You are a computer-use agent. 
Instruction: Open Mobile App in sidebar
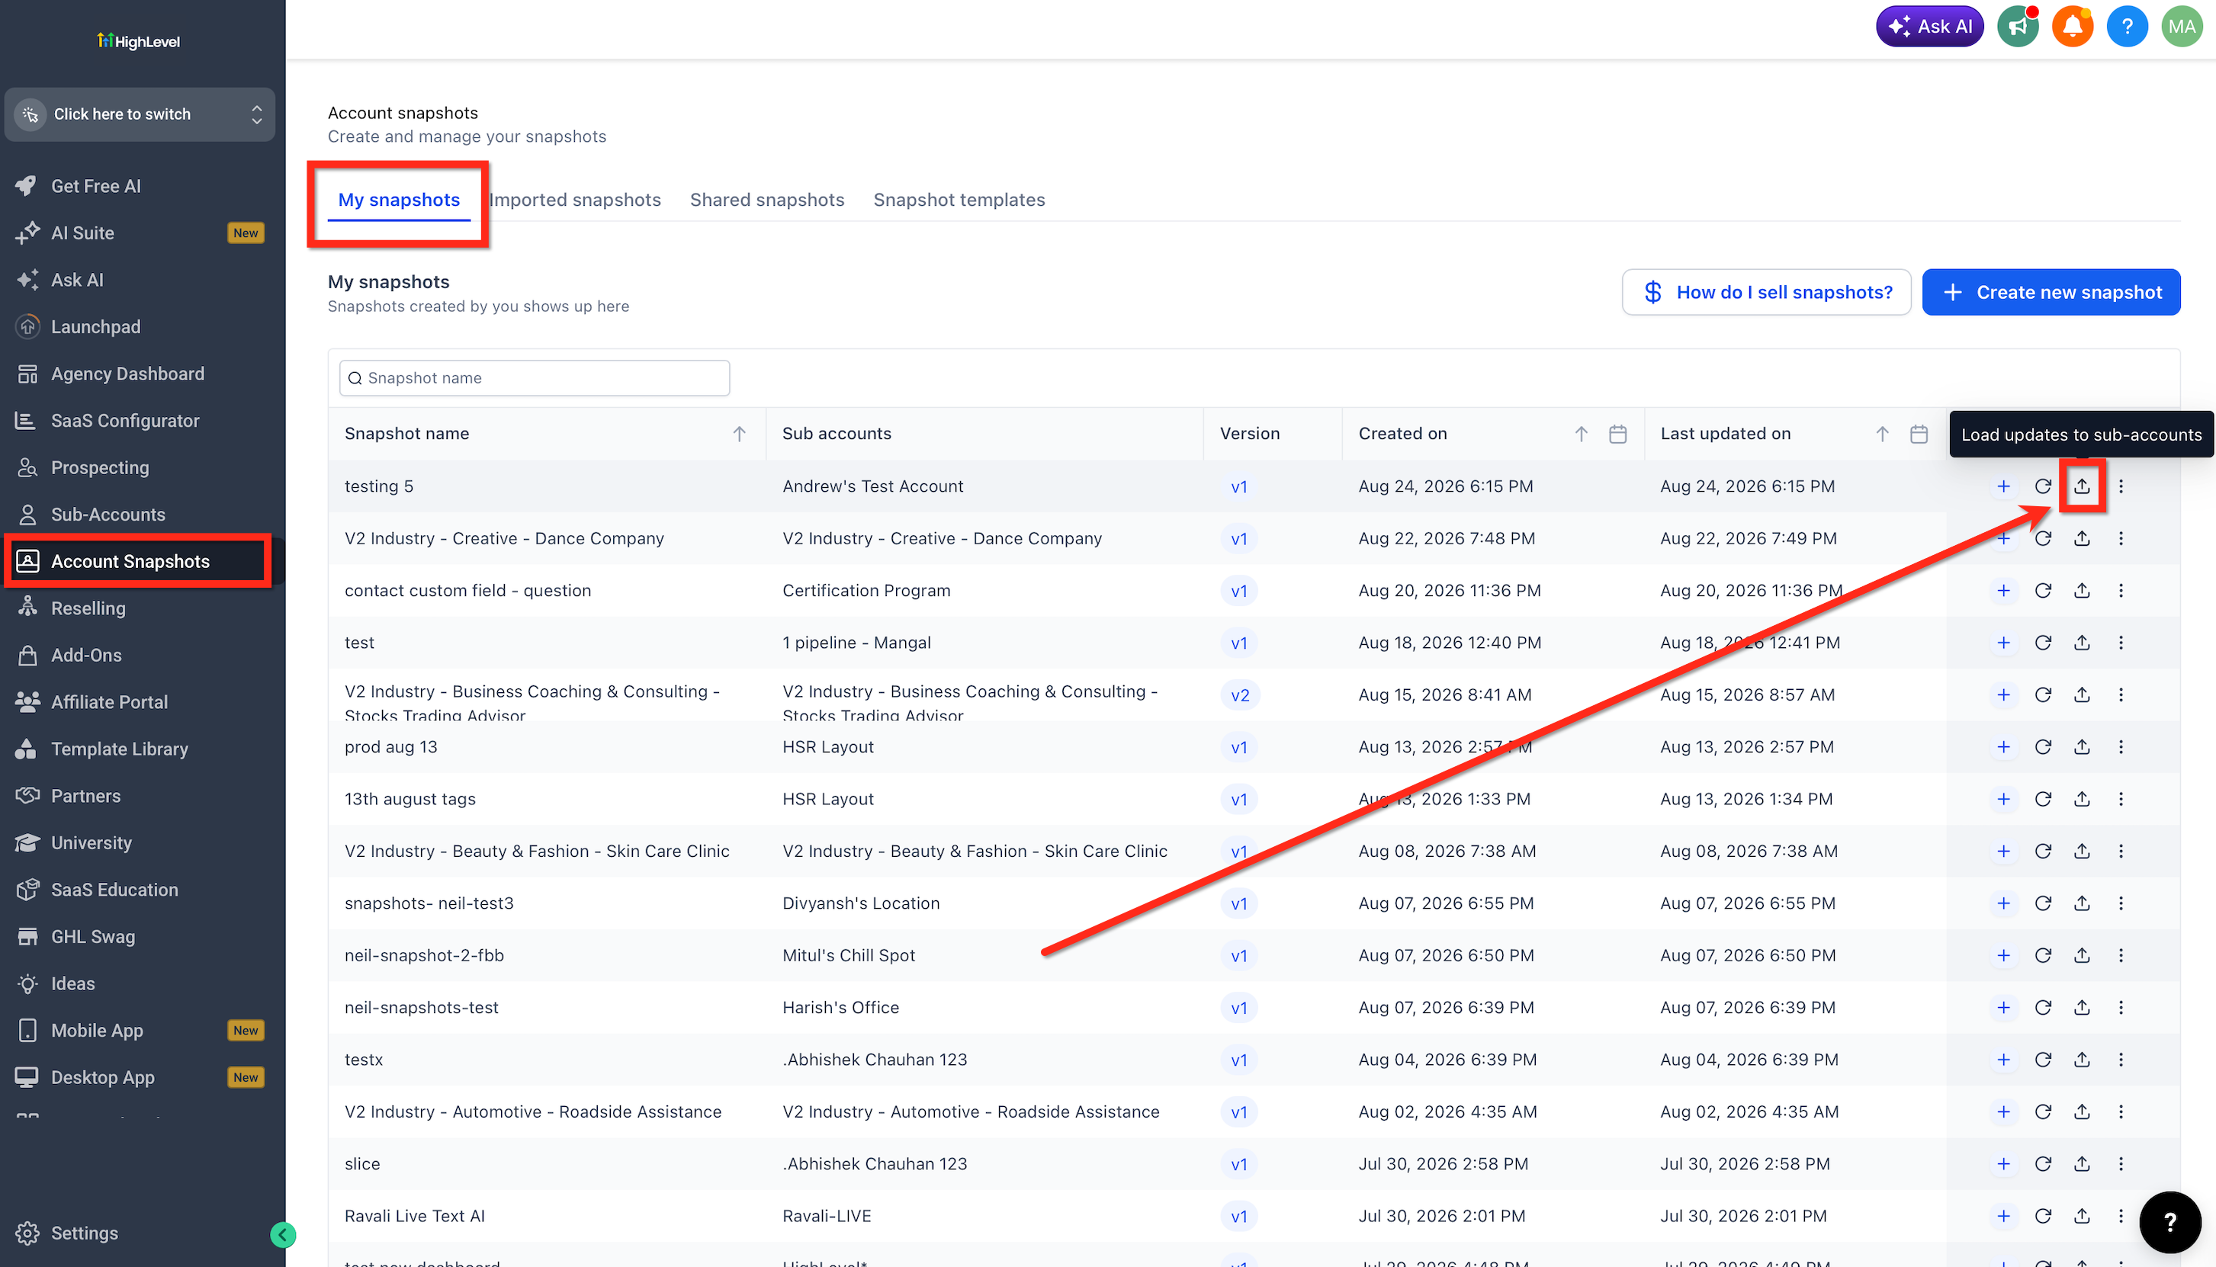coord(140,1031)
